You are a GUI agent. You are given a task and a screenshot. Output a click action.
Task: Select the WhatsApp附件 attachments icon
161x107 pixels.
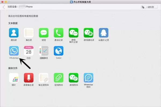click(89, 78)
